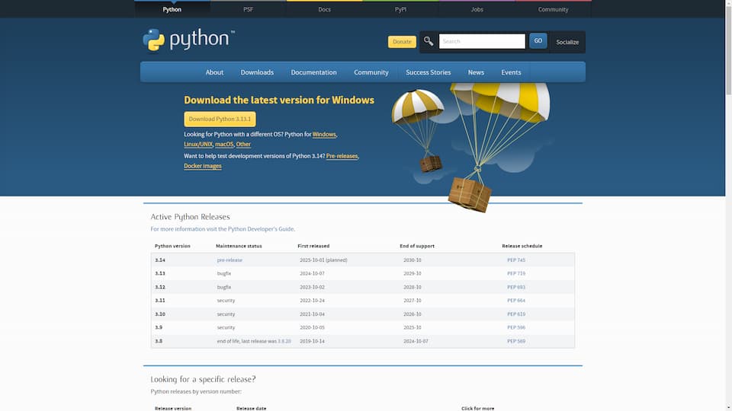732x411 pixels.
Task: Follow the macOS link
Action: (224, 145)
